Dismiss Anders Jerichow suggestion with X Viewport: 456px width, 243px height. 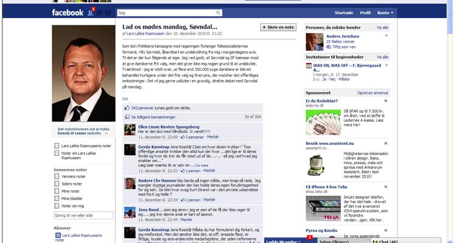[387, 35]
